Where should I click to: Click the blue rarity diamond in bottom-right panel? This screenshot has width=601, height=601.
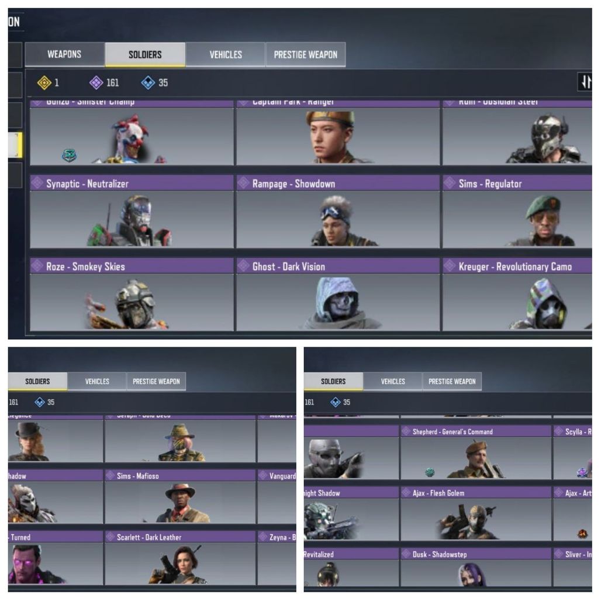336,402
